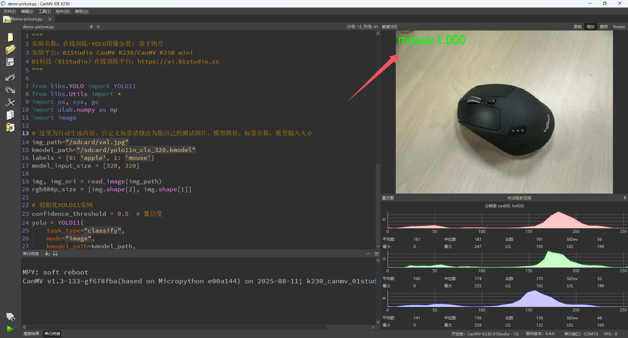Open the 工具(T) menu
This screenshot has height=338, width=628.
click(44, 11)
